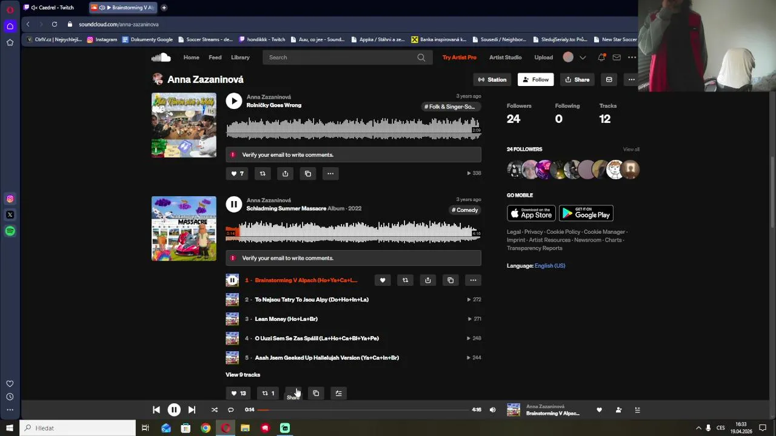Share the Brainstorming V Alpach track row
The width and height of the screenshot is (776, 436).
[x=428, y=280]
